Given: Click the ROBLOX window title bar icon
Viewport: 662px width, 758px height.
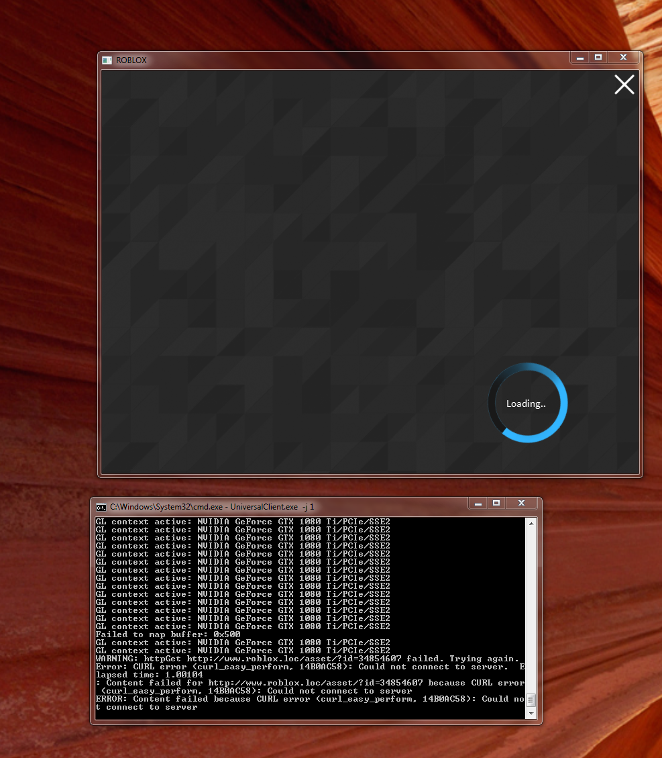Looking at the screenshot, I should tap(107, 60).
